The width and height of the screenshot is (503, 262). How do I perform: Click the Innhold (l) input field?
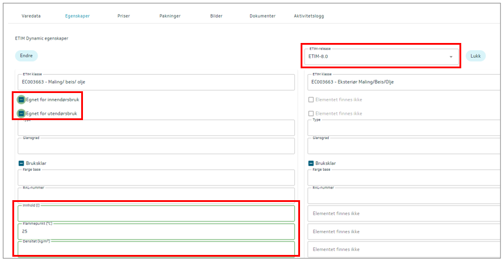pyautogui.click(x=156, y=214)
